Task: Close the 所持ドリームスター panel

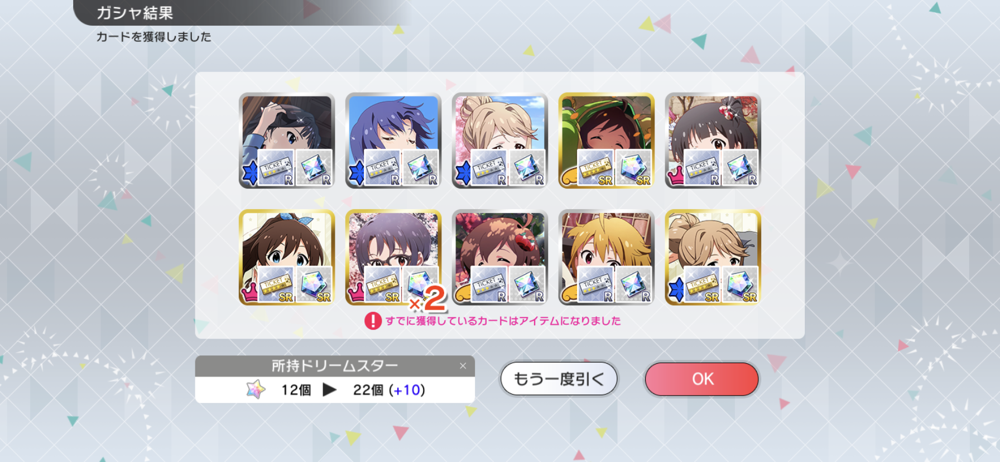Action: click(x=463, y=366)
